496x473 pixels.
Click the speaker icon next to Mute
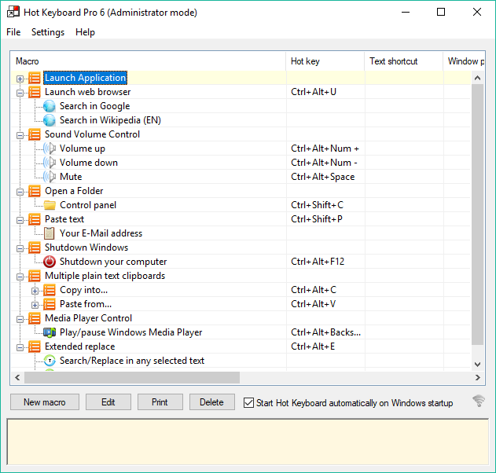(50, 177)
